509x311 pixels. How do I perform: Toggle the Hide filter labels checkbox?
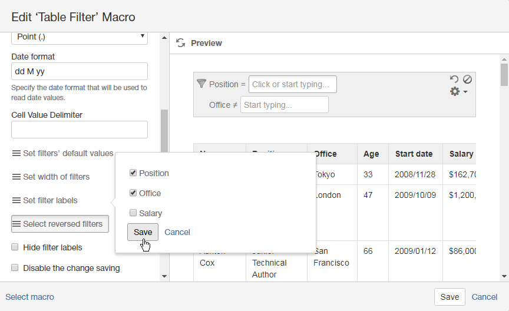(15, 247)
